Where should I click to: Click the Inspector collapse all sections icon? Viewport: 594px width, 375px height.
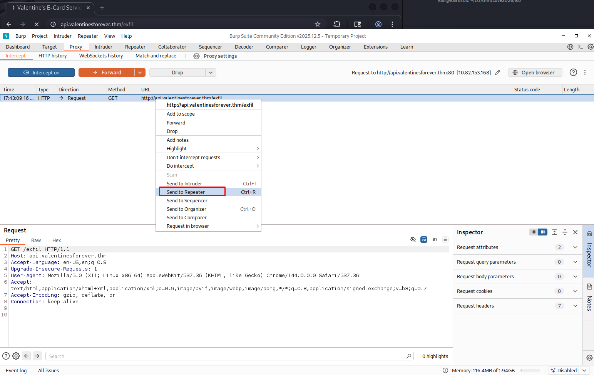pos(565,232)
